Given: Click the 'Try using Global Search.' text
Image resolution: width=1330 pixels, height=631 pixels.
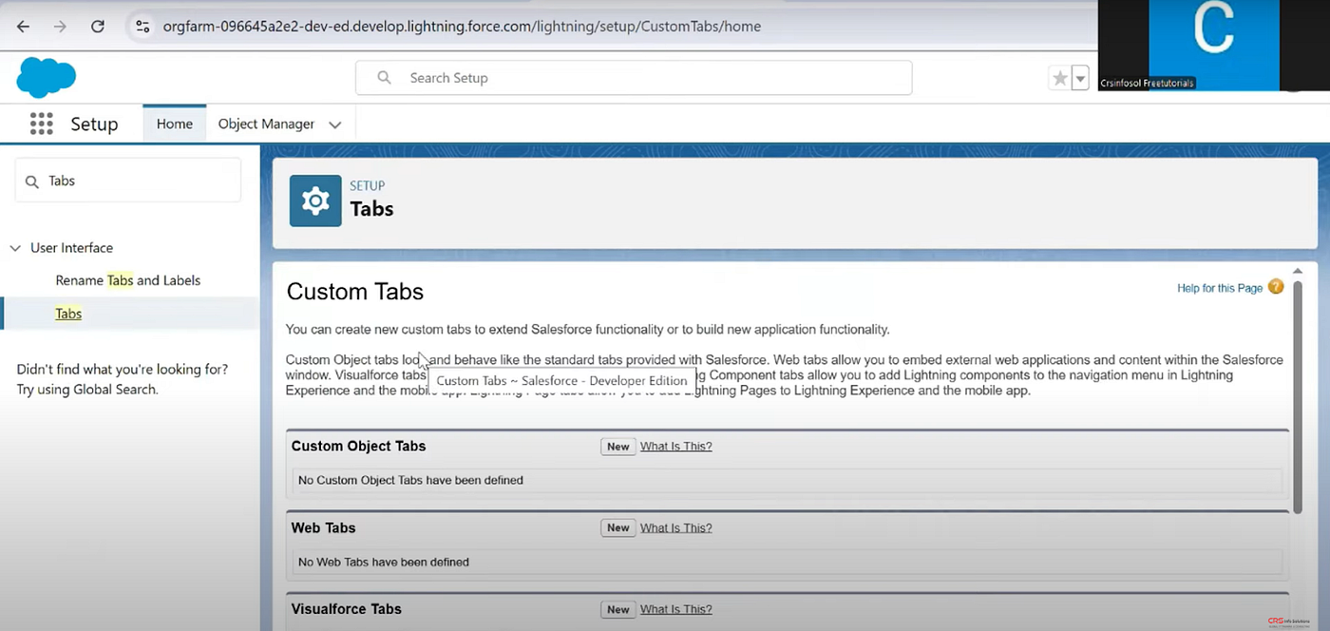Looking at the screenshot, I should (87, 390).
